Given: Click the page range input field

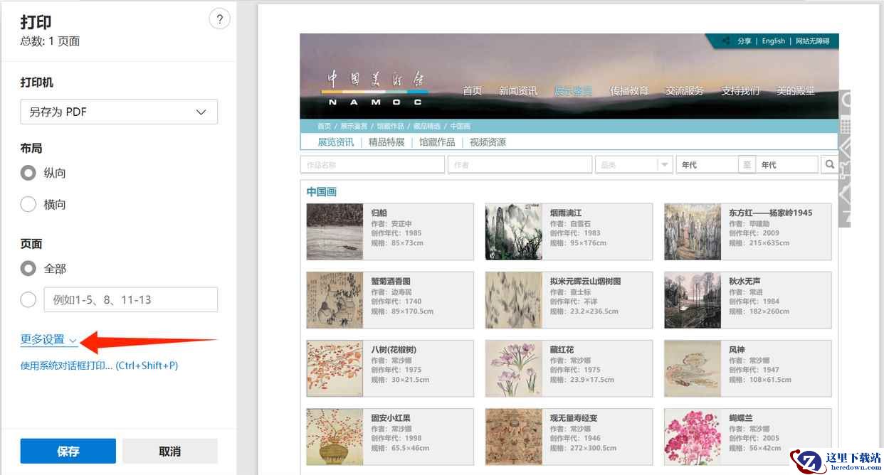Looking at the screenshot, I should 131,299.
